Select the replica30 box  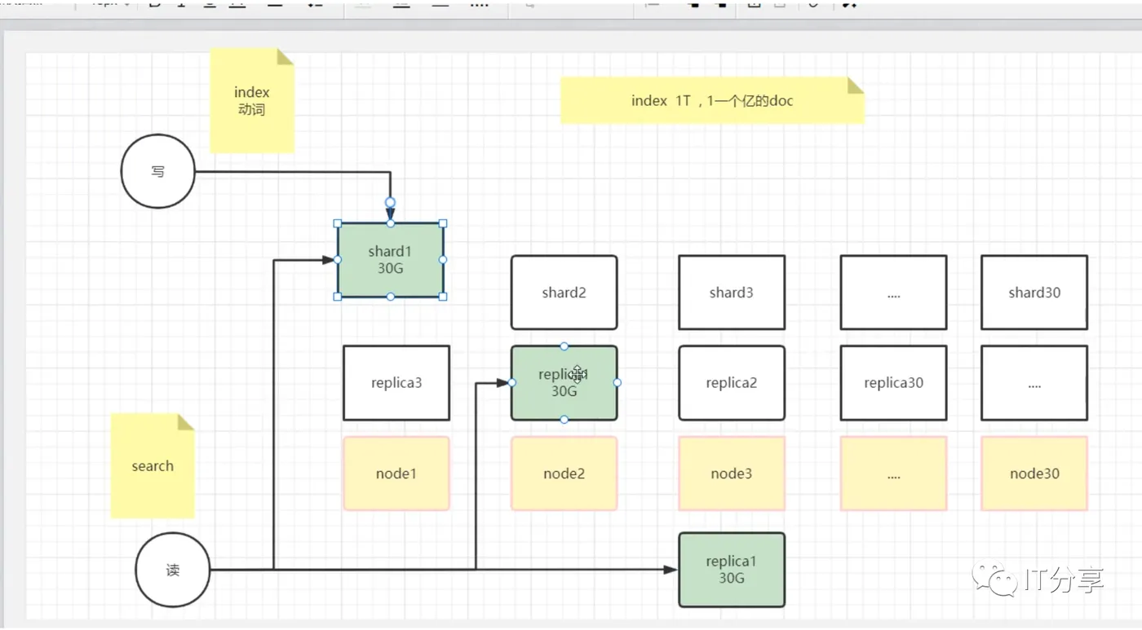click(894, 383)
